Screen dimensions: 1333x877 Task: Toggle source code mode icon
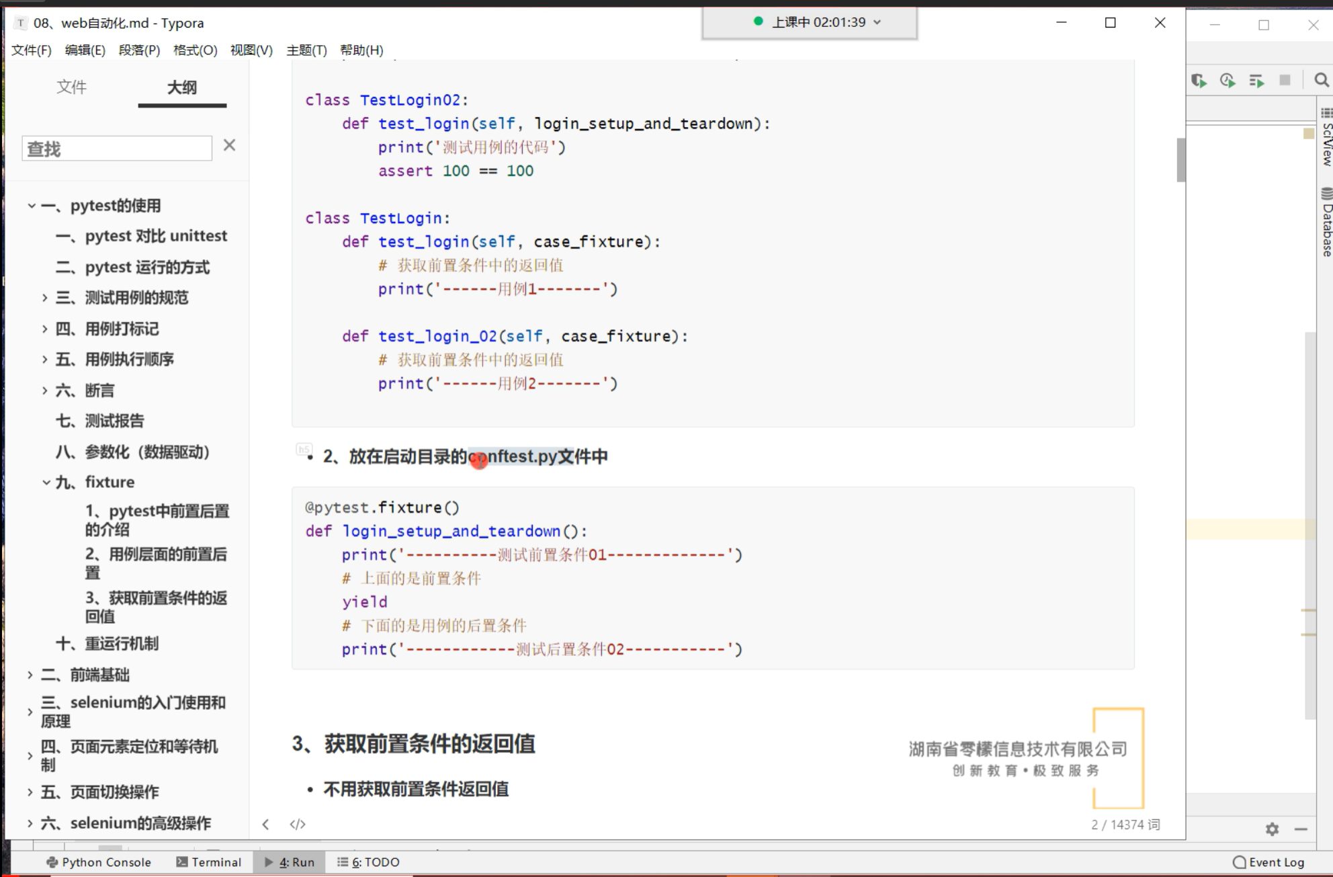point(298,824)
